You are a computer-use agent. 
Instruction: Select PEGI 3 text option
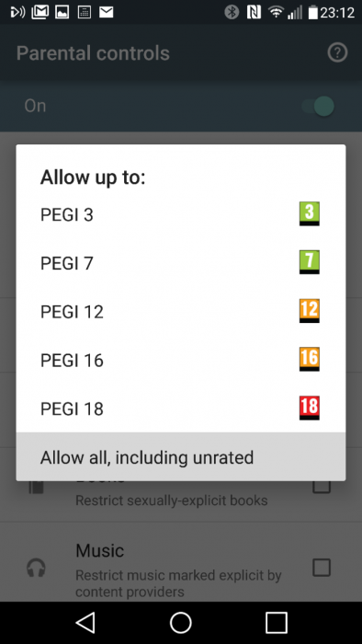(67, 214)
